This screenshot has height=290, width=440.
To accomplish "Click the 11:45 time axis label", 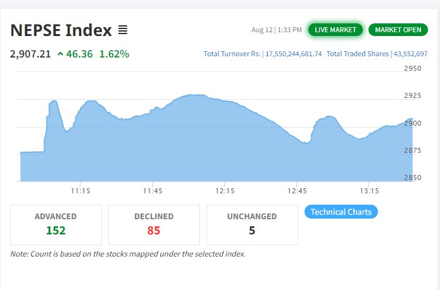I will coord(153,191).
